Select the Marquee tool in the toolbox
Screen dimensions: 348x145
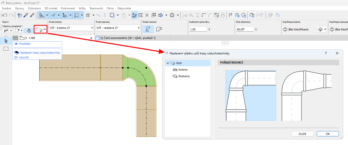[x=6, y=49]
